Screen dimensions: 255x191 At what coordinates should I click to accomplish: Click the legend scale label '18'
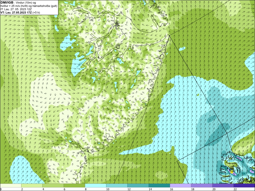(193, 189)
